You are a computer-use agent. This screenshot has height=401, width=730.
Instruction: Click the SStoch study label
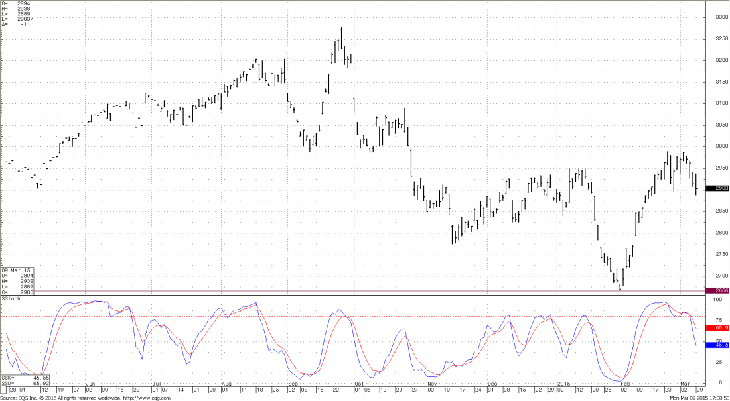coord(11,299)
